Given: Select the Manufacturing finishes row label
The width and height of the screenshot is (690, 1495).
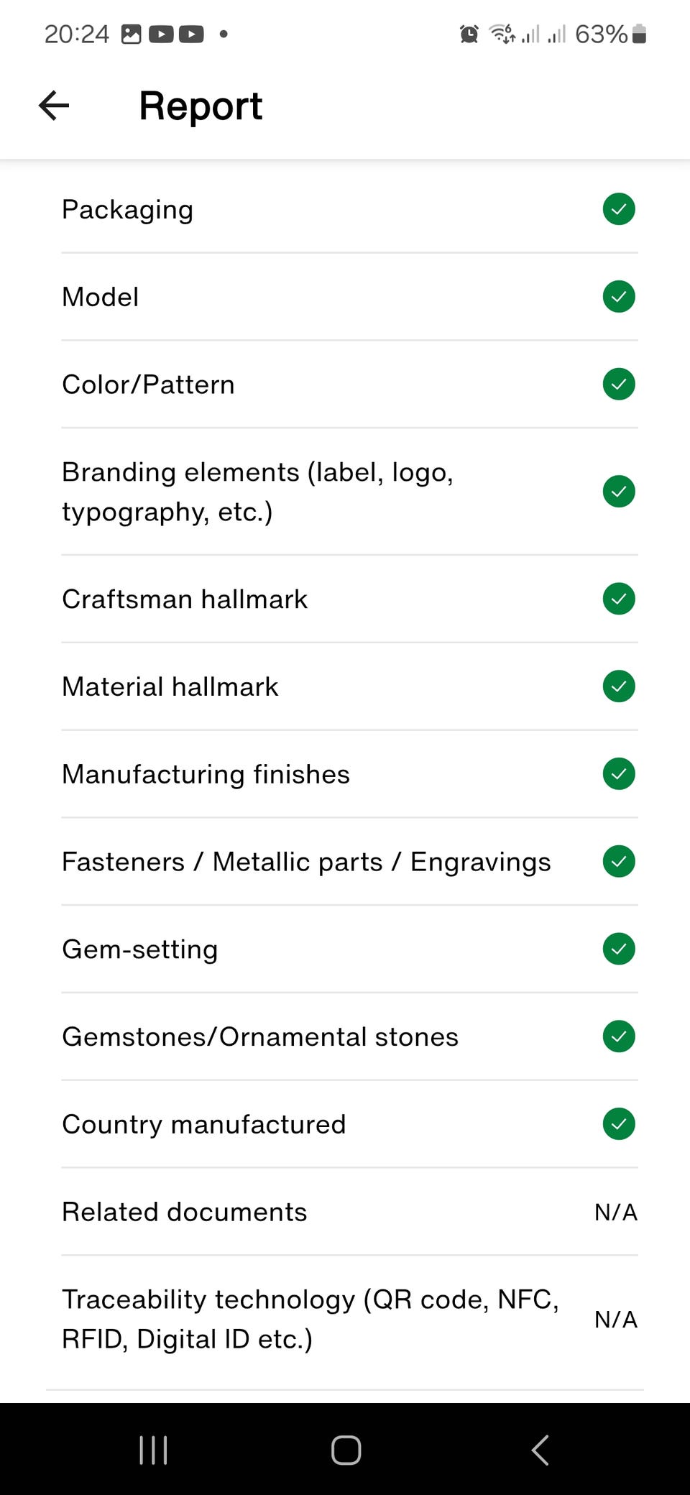Looking at the screenshot, I should coord(206,774).
